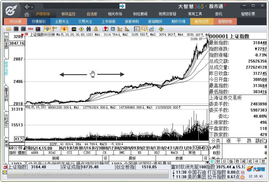Select the CCI indicator tab
Viewport: 269px width, 182px height.
(x=69, y=153)
